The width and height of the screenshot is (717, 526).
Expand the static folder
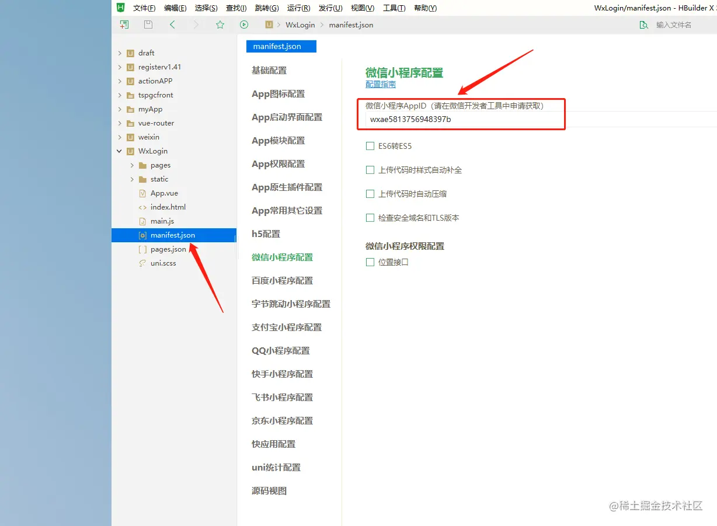[x=132, y=179]
